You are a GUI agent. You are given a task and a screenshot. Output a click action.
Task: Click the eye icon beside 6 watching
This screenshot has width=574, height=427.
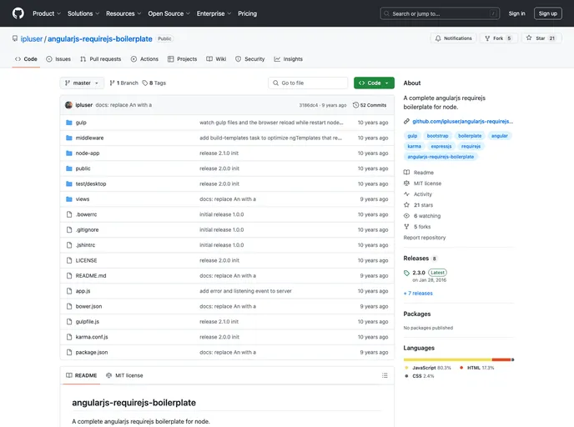click(x=406, y=216)
